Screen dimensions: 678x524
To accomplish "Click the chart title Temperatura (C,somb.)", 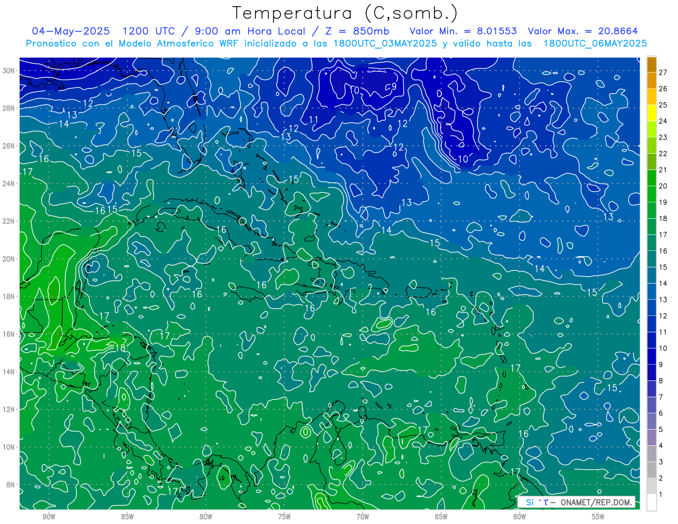I will click(345, 13).
